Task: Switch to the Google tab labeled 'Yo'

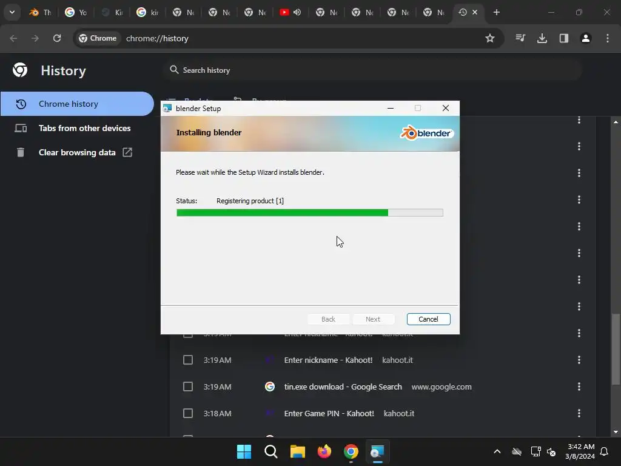Action: 76,12
